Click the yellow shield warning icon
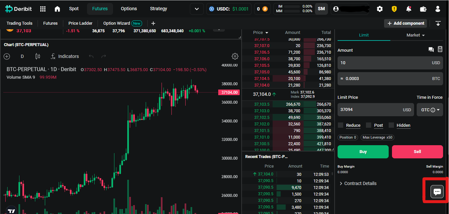The image size is (449, 214). tap(394, 9)
